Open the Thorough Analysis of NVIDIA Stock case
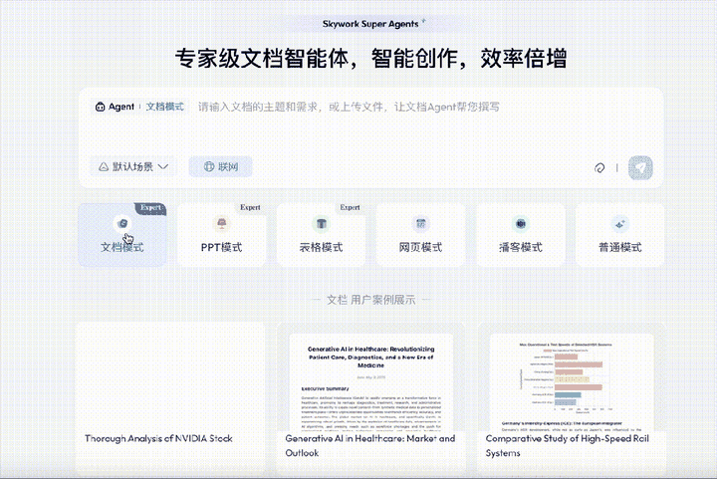Image resolution: width=717 pixels, height=479 pixels. [x=170, y=396]
